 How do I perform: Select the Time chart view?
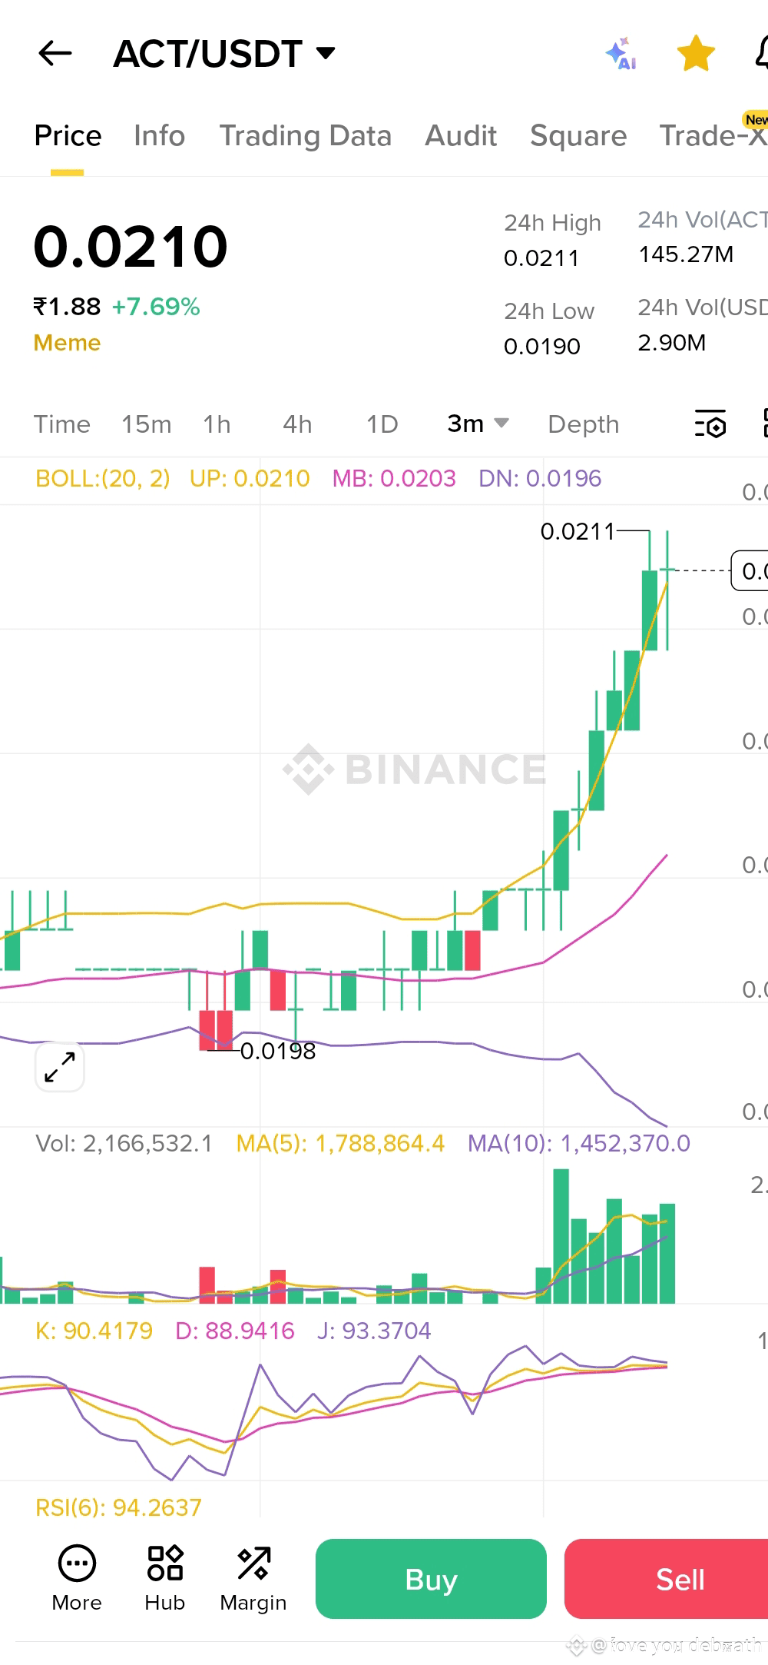(x=62, y=424)
